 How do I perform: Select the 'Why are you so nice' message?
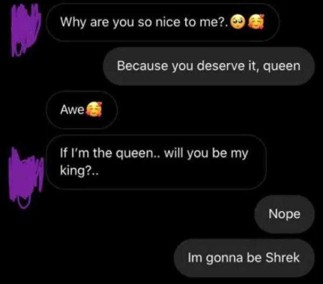coord(163,22)
